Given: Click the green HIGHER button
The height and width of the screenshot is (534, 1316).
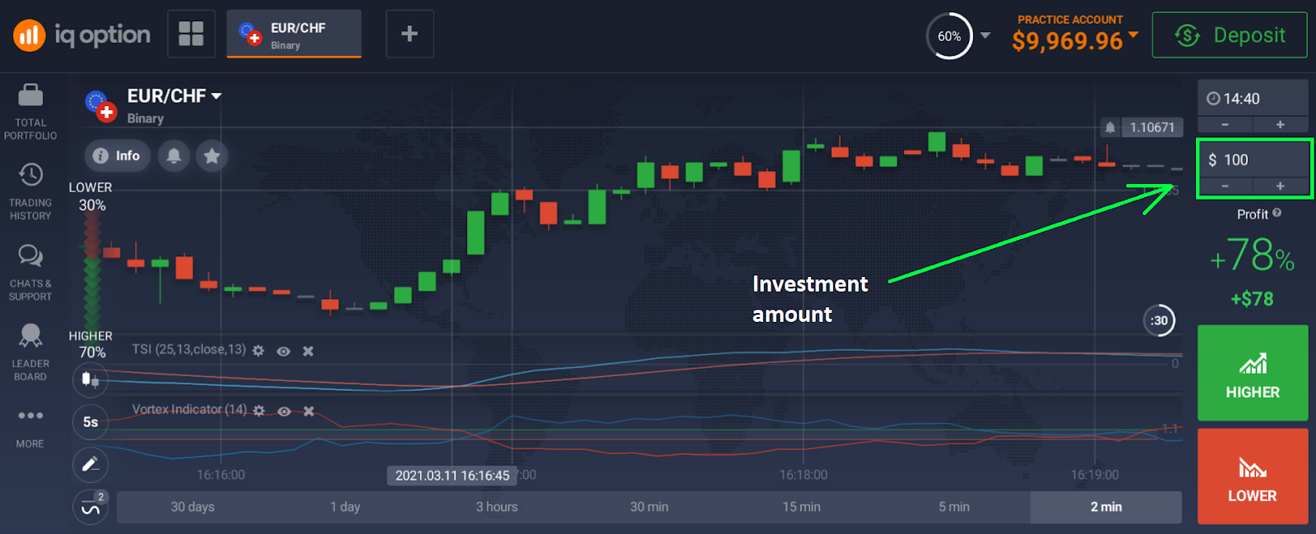Looking at the screenshot, I should [1253, 373].
